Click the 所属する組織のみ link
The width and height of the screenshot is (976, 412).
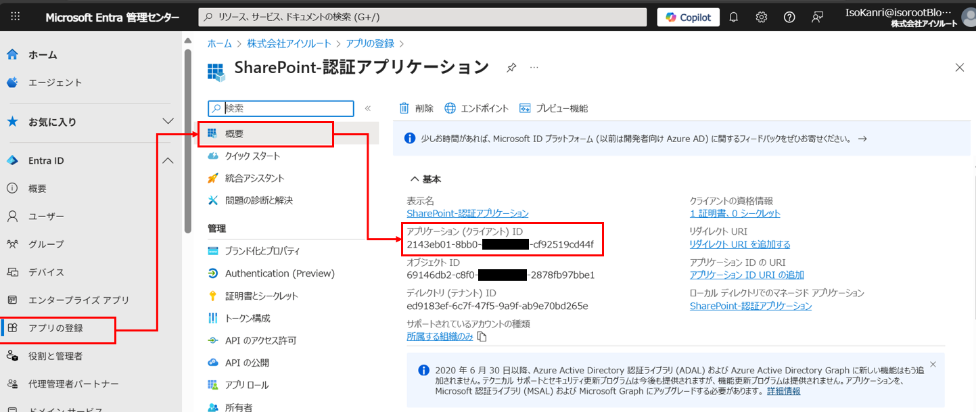pos(440,336)
